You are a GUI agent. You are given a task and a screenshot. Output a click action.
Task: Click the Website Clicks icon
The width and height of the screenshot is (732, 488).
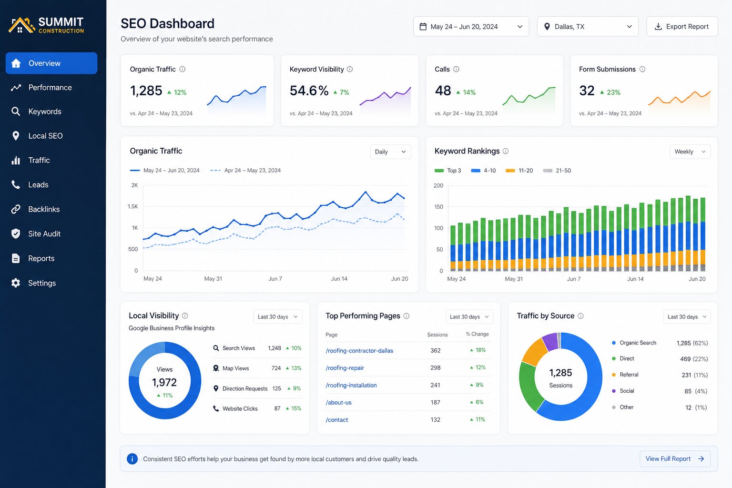pyautogui.click(x=216, y=408)
